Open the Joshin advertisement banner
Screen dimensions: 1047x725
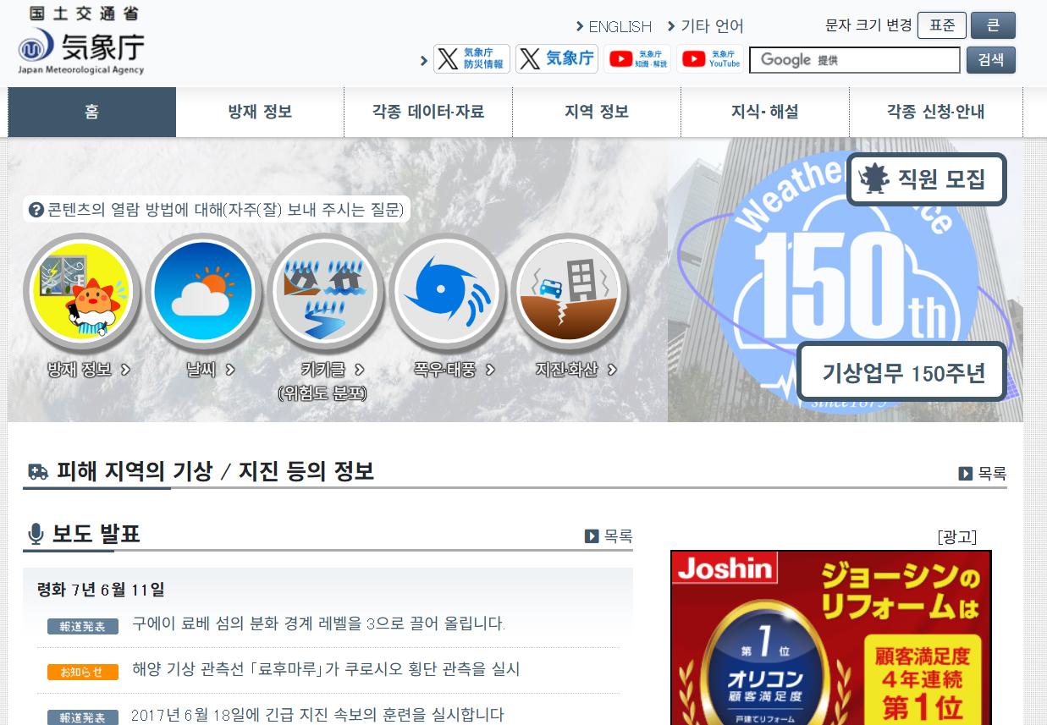[830, 638]
